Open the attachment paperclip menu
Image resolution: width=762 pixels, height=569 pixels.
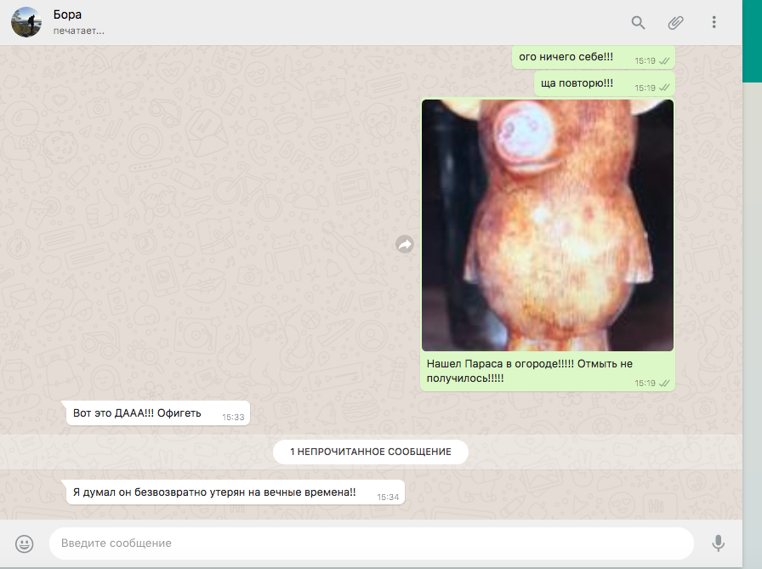pos(675,22)
